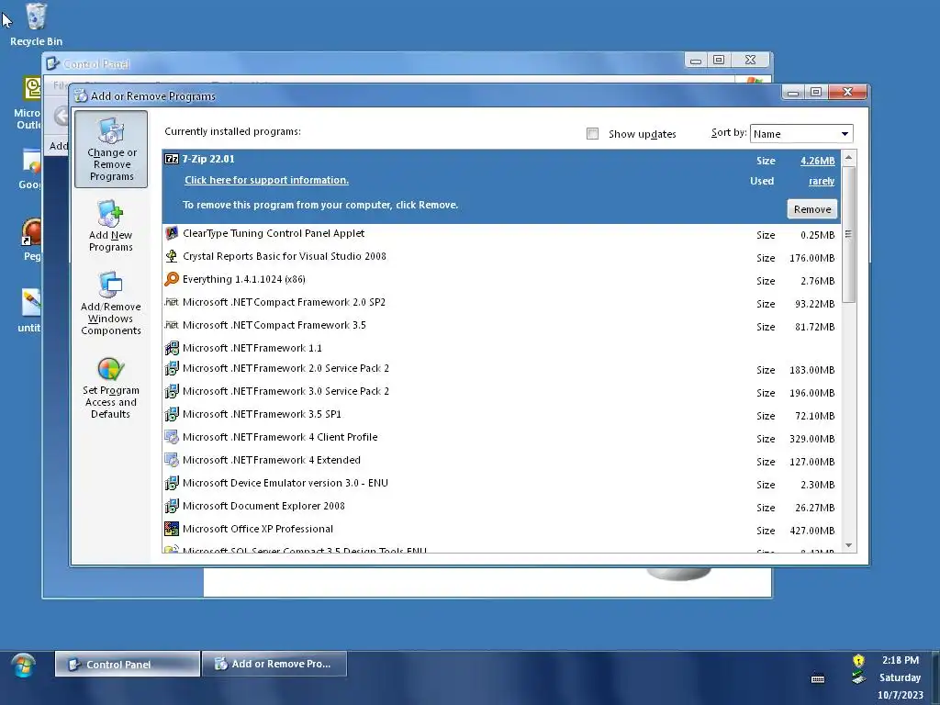The width and height of the screenshot is (940, 705).
Task: Click the Microsoft Office XP Professional icon
Action: pyautogui.click(x=172, y=529)
